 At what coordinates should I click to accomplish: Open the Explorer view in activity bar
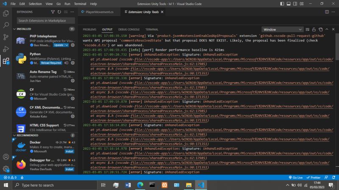[6, 14]
